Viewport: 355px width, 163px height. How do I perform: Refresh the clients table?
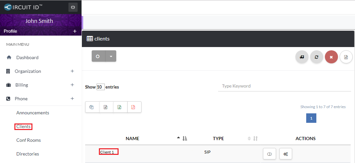316,57
